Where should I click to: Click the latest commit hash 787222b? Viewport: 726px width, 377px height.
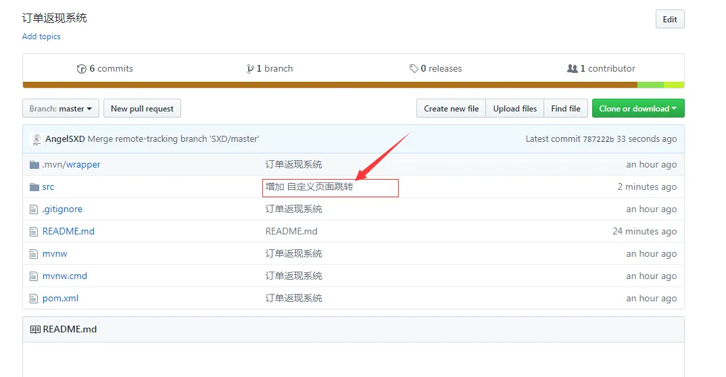click(598, 139)
